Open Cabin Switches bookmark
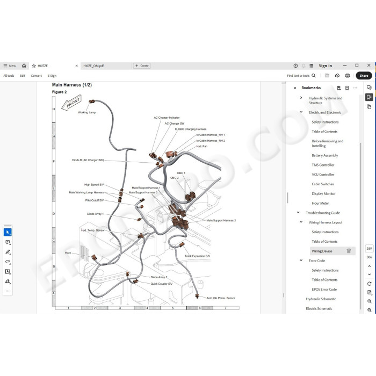 pos(322,184)
